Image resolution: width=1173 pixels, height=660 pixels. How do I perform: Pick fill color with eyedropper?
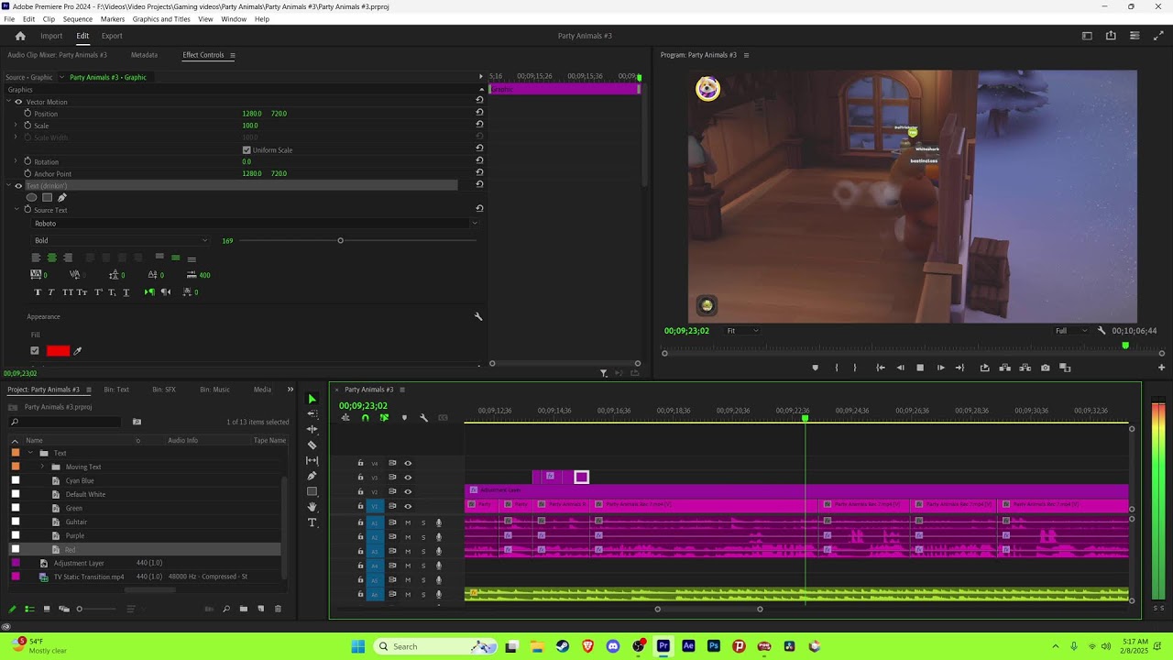click(x=77, y=350)
